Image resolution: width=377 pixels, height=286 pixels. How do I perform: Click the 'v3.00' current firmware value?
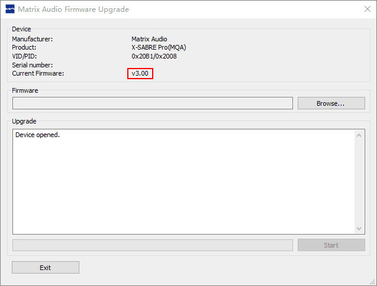140,73
